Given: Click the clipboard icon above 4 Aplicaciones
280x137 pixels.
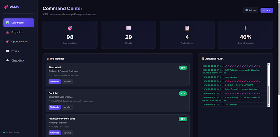Looking at the screenshot, I should pyautogui.click(x=187, y=28).
